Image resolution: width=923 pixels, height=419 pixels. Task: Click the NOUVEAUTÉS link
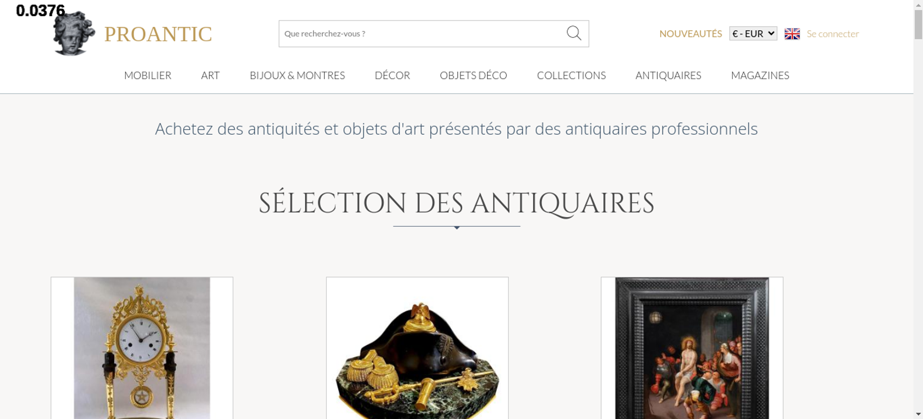tap(690, 34)
